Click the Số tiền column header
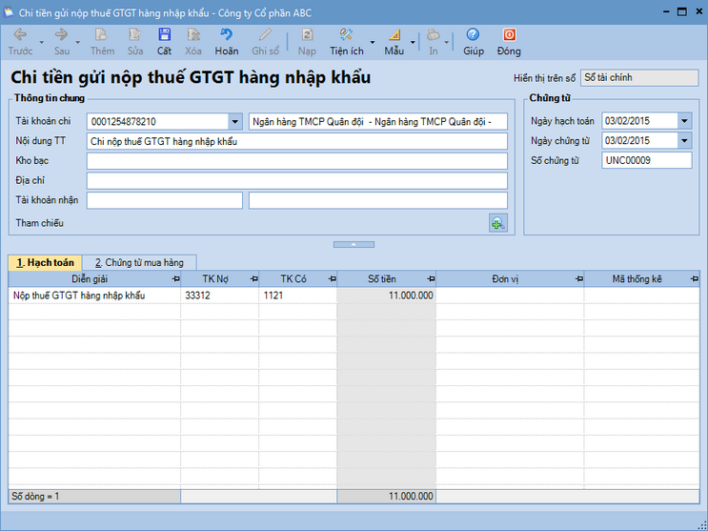708x531 pixels. tap(387, 279)
